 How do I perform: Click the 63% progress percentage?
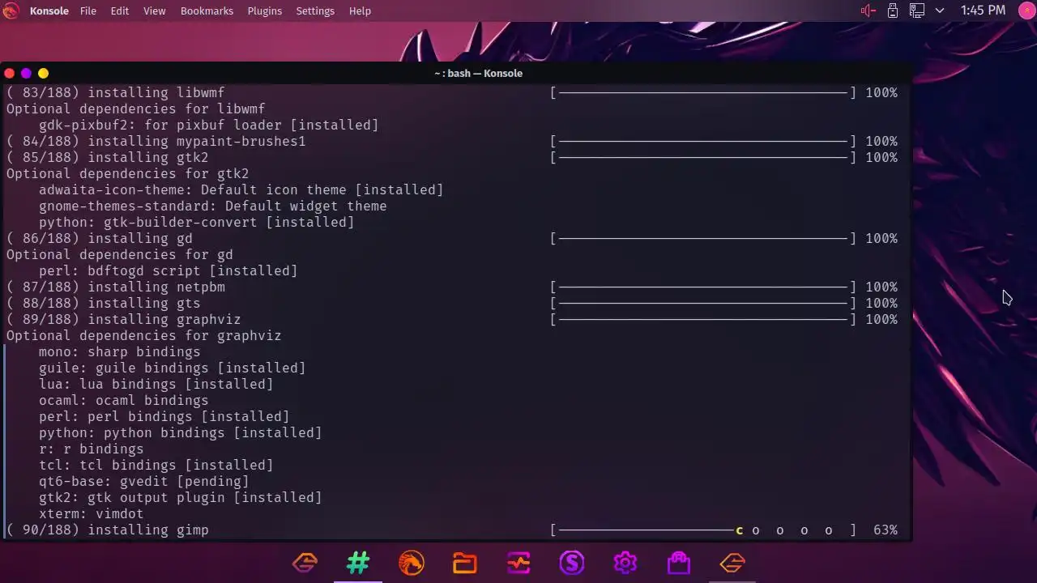pos(886,530)
